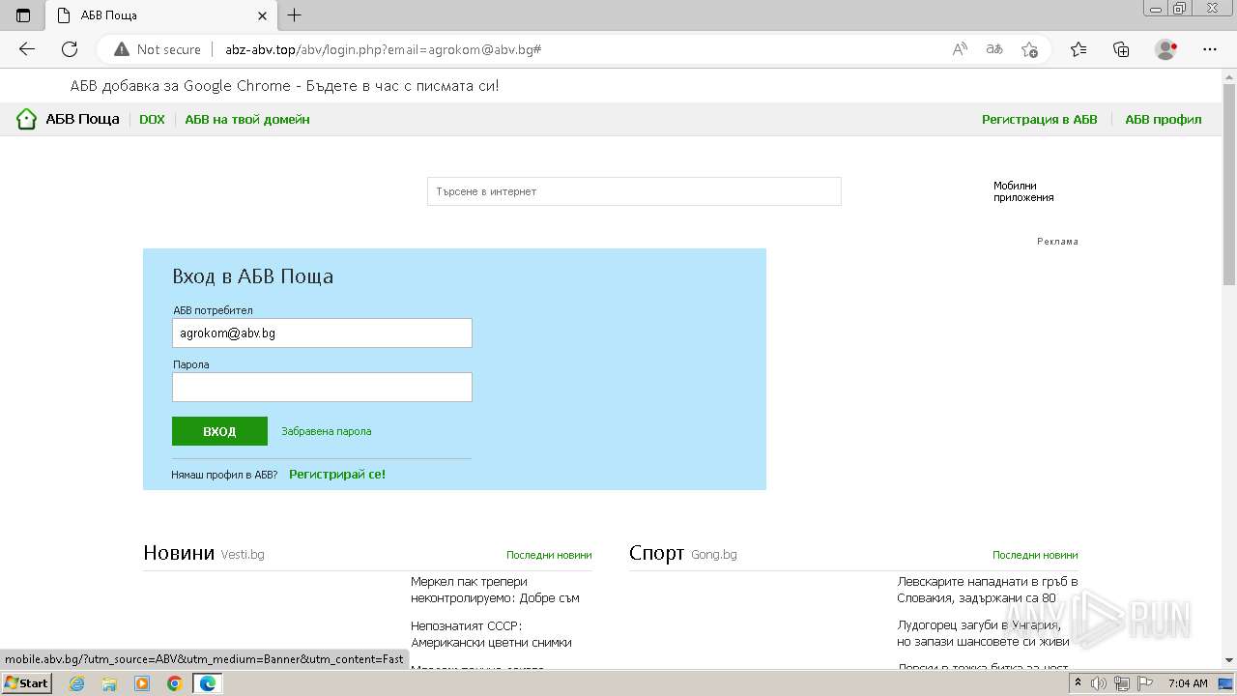This screenshot has width=1237, height=696.
Task: Read Непознатият СССР article
Action: 491,634
